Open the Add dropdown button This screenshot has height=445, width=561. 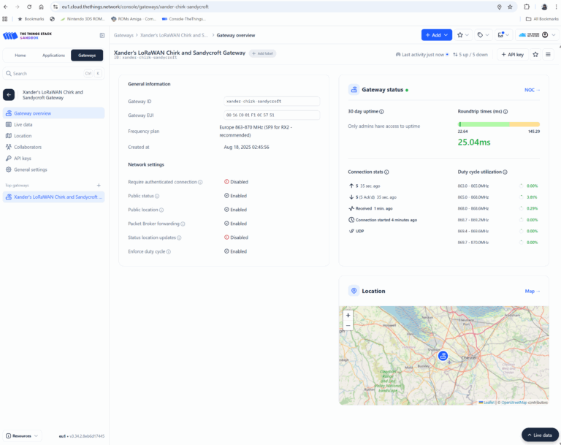point(436,35)
